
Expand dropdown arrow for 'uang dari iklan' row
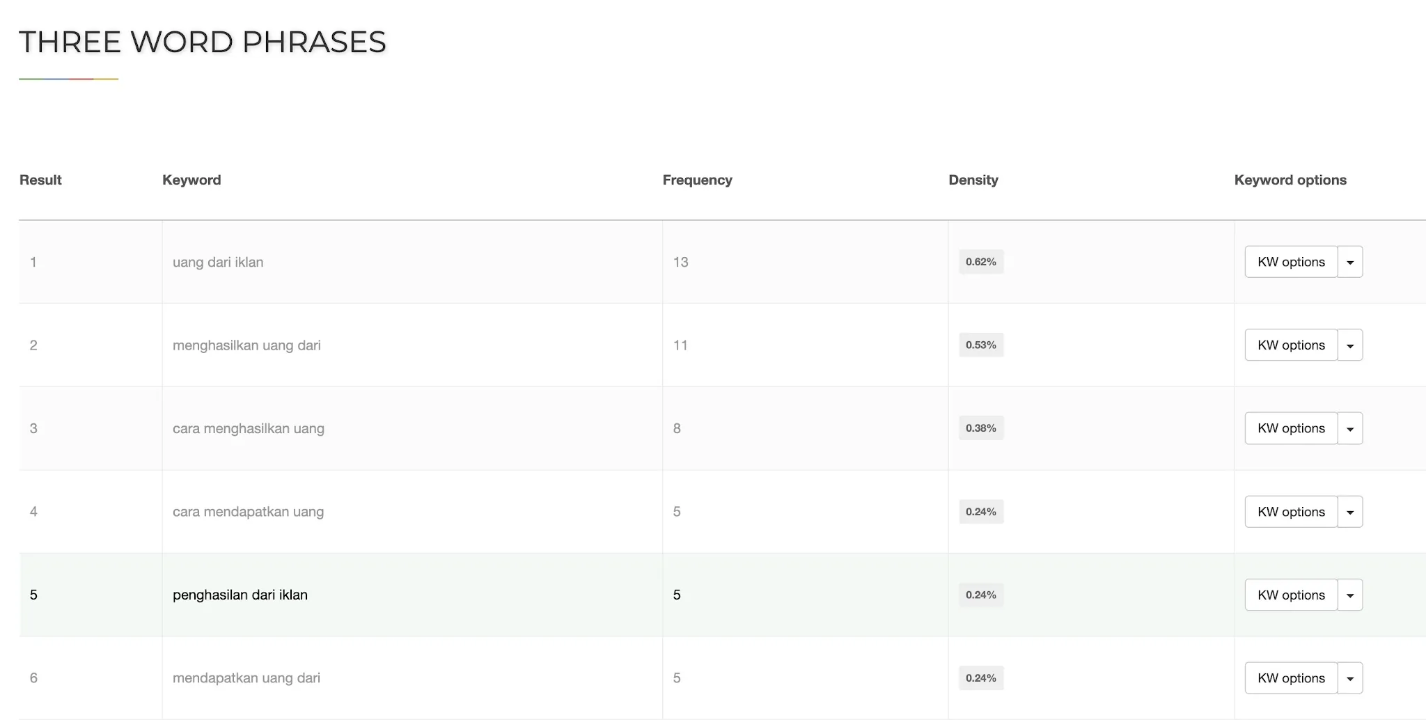click(x=1350, y=262)
